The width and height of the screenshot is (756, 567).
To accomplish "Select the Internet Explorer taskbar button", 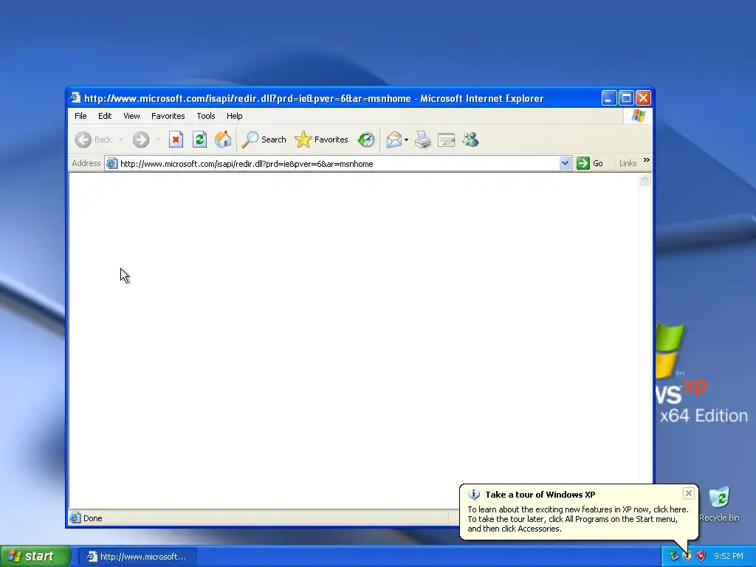I will pos(137,557).
